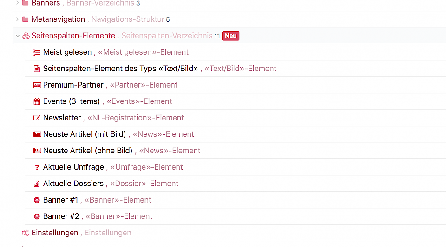Click the edit icon next to Newsletter
This screenshot has height=247, width=446.
click(x=37, y=118)
